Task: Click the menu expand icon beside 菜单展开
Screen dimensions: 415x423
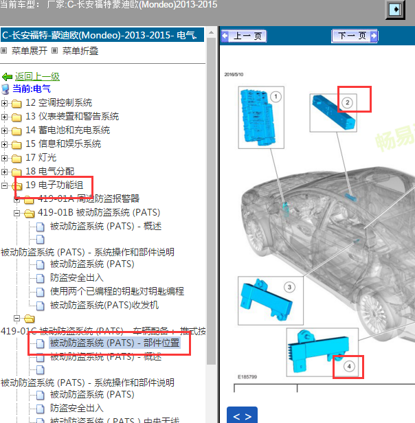Action: (x=4, y=50)
